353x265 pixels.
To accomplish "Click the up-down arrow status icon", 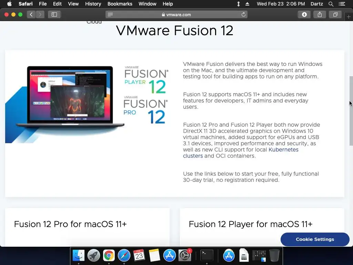I will [239, 4].
